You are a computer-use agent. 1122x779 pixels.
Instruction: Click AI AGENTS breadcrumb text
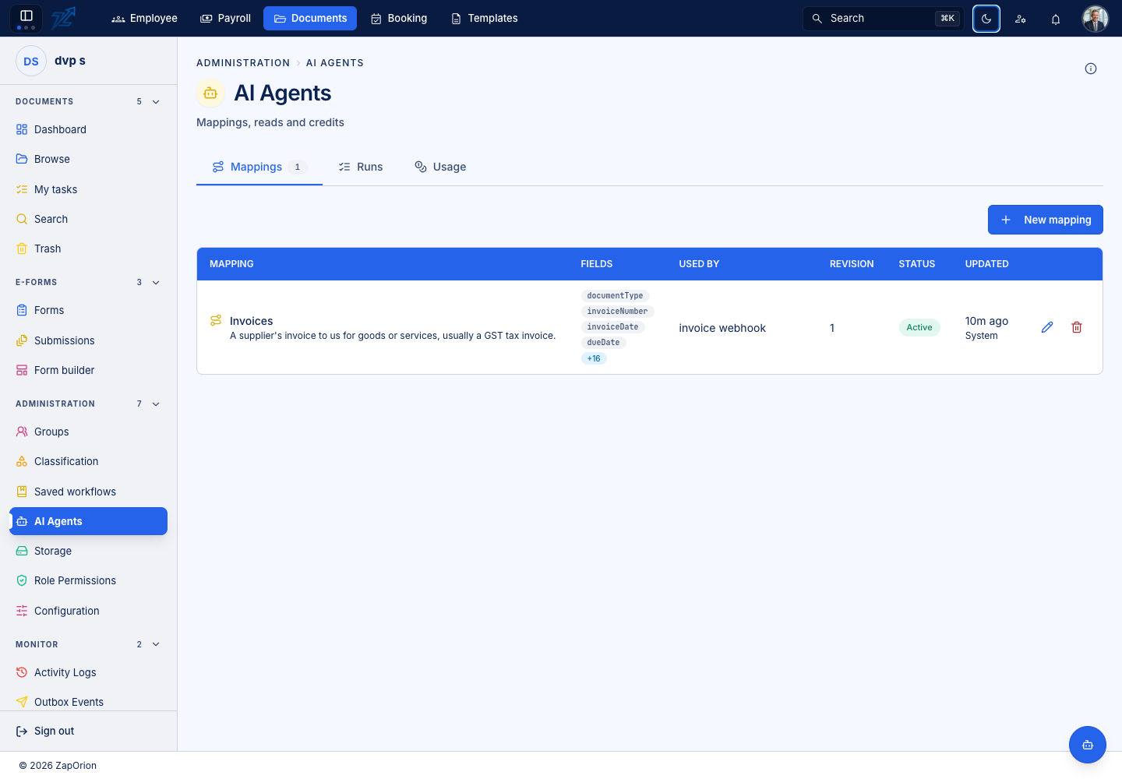coord(335,63)
